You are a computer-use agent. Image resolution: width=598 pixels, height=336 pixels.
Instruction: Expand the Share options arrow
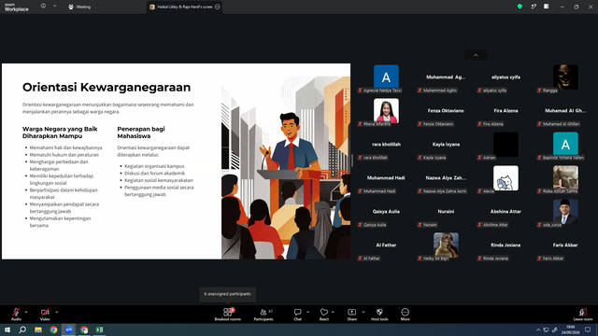(363, 312)
